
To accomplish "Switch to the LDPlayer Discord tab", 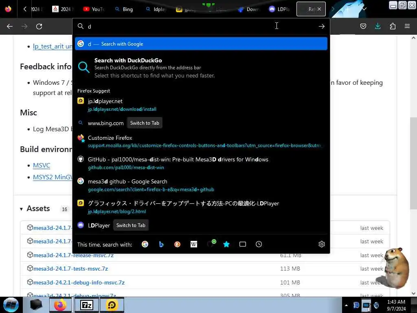I will click(279, 9).
